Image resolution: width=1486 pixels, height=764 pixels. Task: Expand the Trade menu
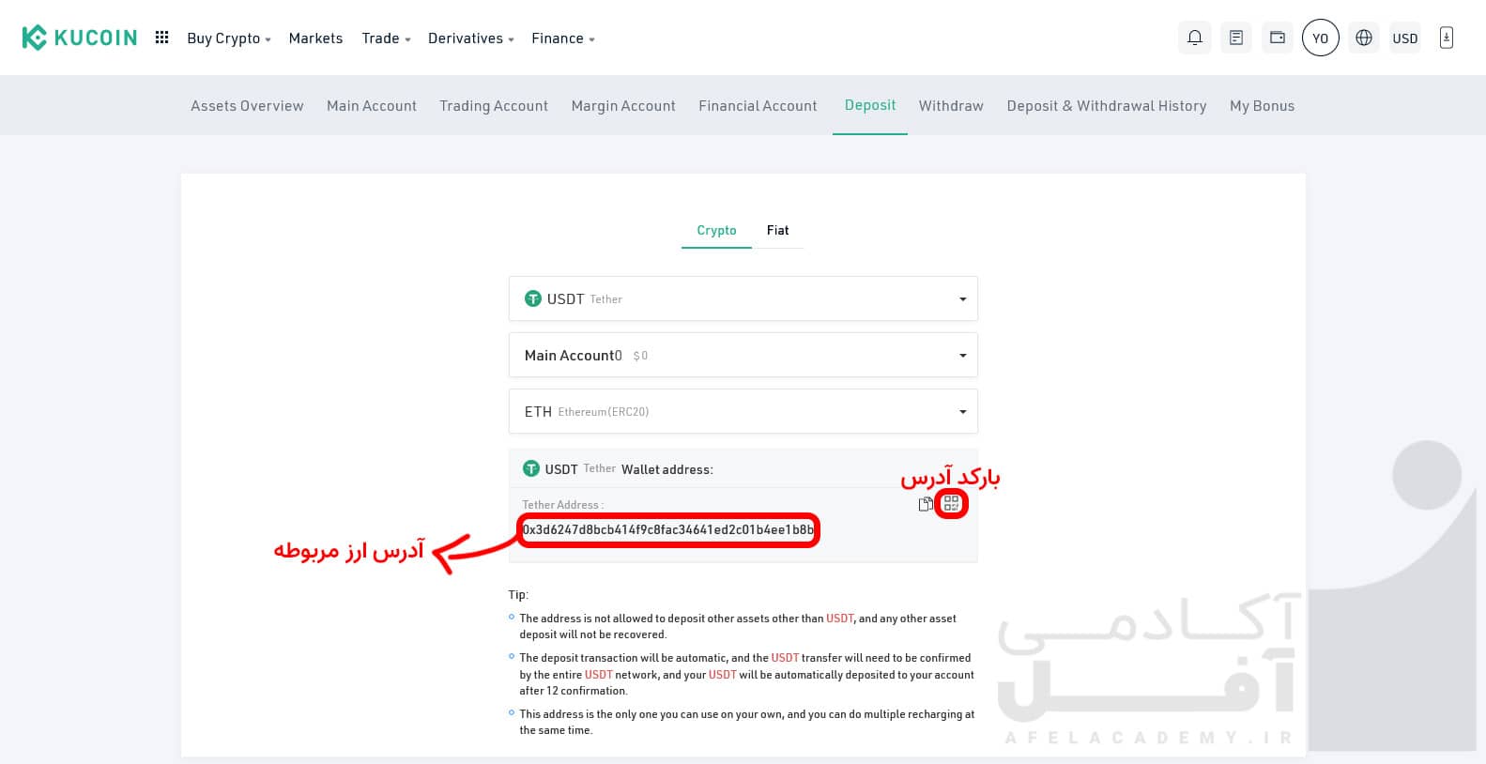(386, 38)
